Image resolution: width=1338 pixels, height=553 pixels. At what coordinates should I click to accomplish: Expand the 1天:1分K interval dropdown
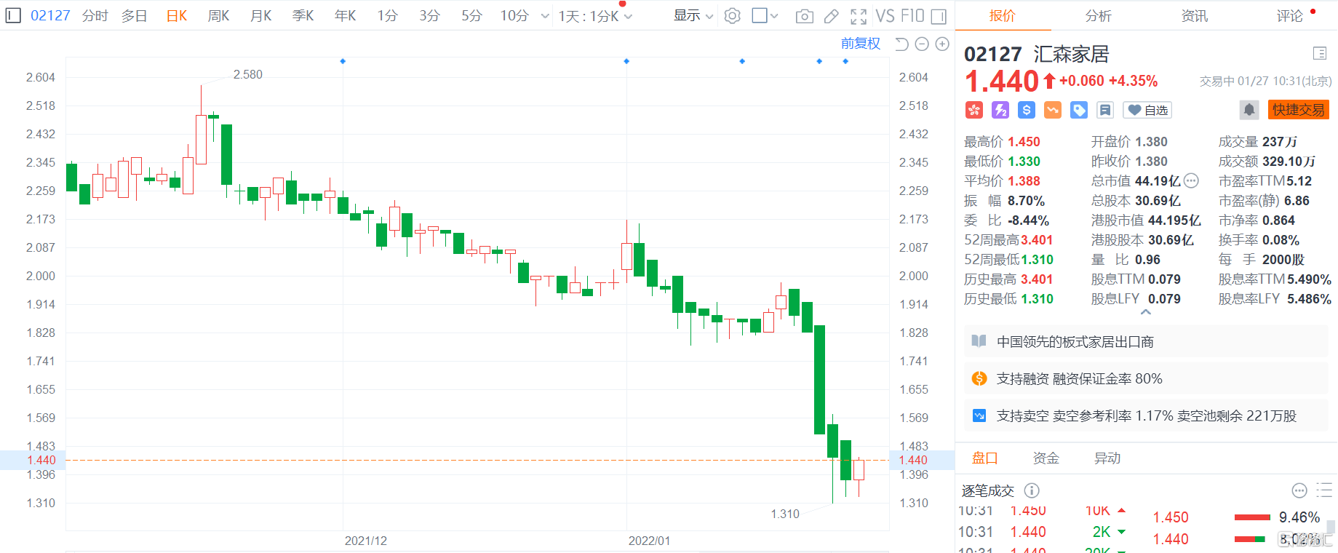click(x=595, y=16)
